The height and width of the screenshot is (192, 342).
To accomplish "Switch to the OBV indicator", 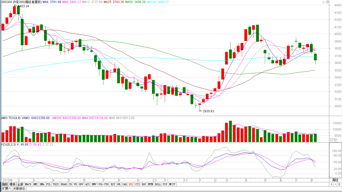I will (x=81, y=184).
